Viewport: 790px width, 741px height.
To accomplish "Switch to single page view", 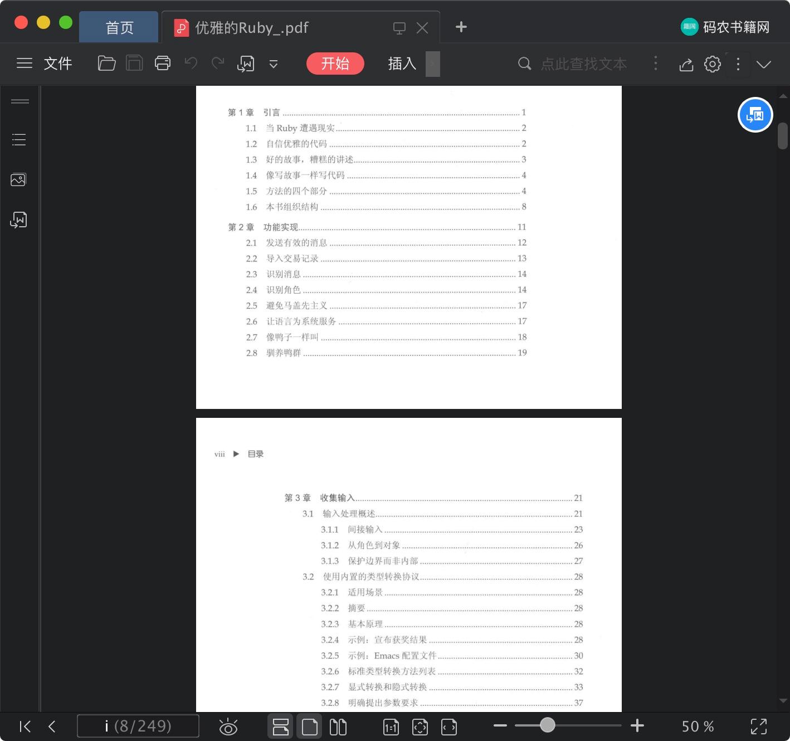I will [x=309, y=727].
